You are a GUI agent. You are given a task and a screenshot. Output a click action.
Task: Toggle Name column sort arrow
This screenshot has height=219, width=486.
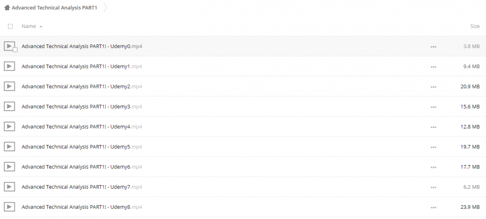coord(41,27)
